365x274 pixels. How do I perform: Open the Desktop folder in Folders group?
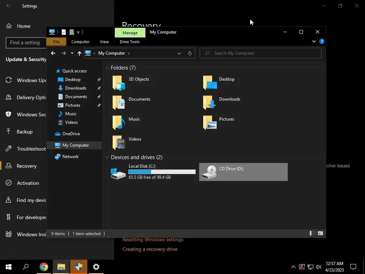tap(219, 83)
